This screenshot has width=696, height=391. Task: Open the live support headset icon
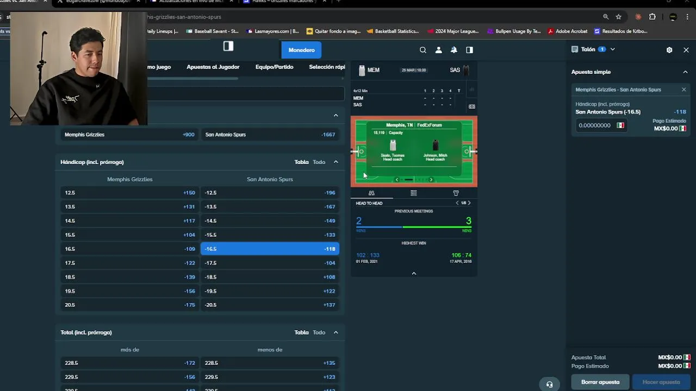[549, 384]
